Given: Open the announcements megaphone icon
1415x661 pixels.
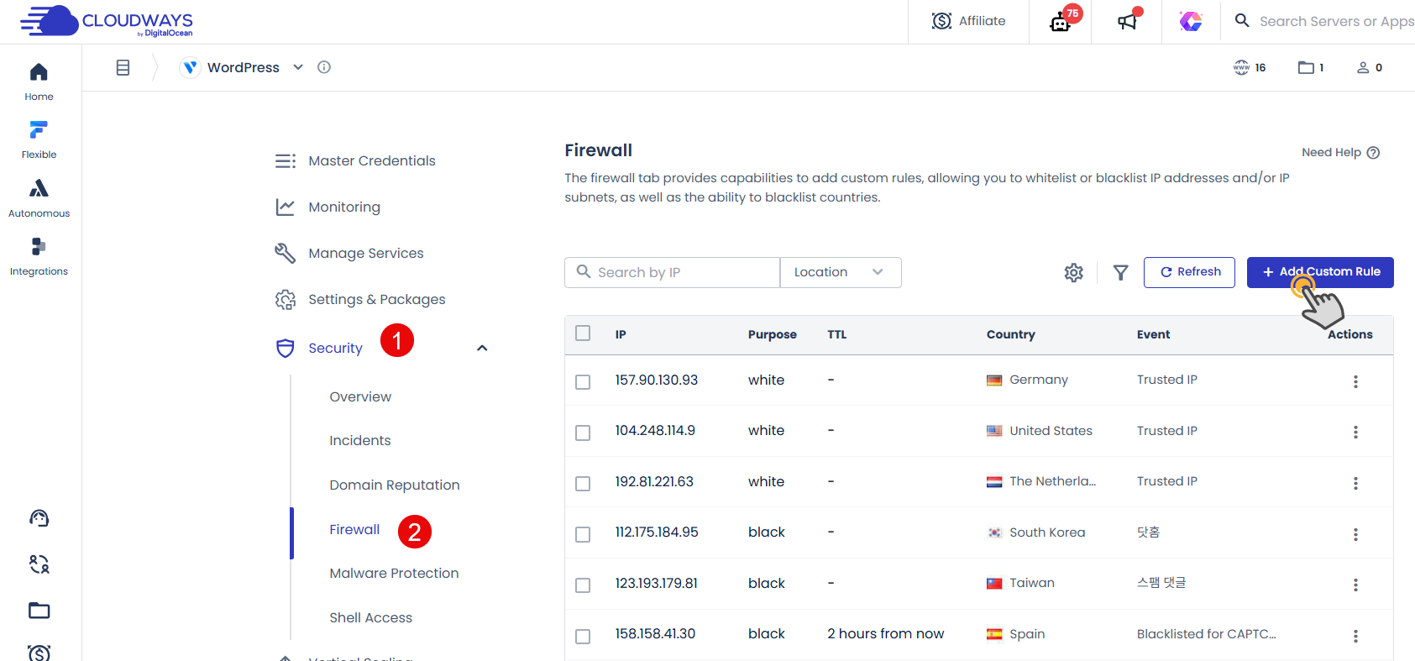Looking at the screenshot, I should tap(1127, 21).
